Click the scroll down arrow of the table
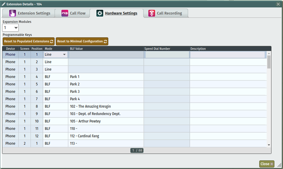This screenshot has width=283, height=169. (x=269, y=145)
